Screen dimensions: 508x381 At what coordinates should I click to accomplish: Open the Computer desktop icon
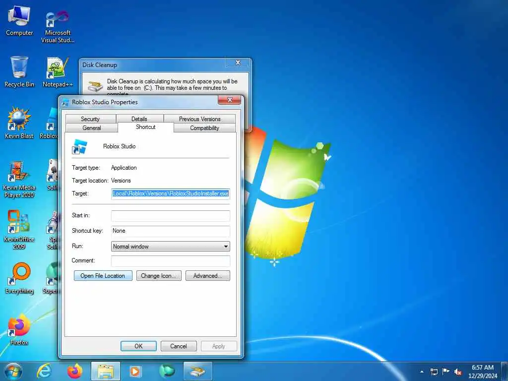[x=19, y=21]
